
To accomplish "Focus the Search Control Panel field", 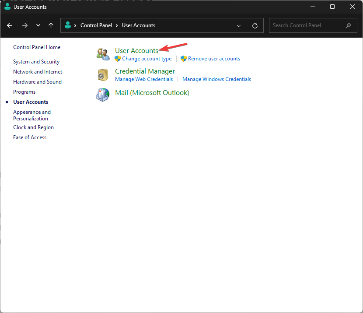I will click(313, 25).
